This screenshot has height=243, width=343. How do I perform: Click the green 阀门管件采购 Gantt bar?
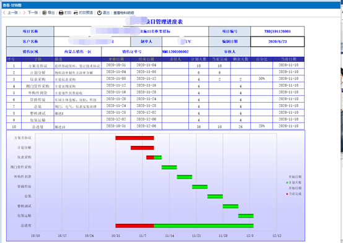point(169,167)
